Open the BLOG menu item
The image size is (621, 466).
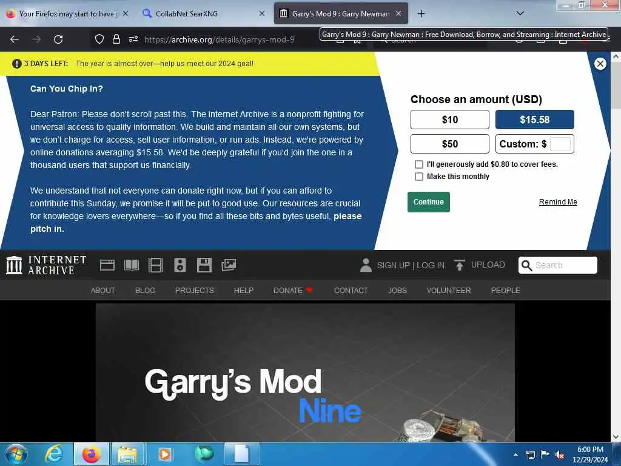pyautogui.click(x=145, y=291)
